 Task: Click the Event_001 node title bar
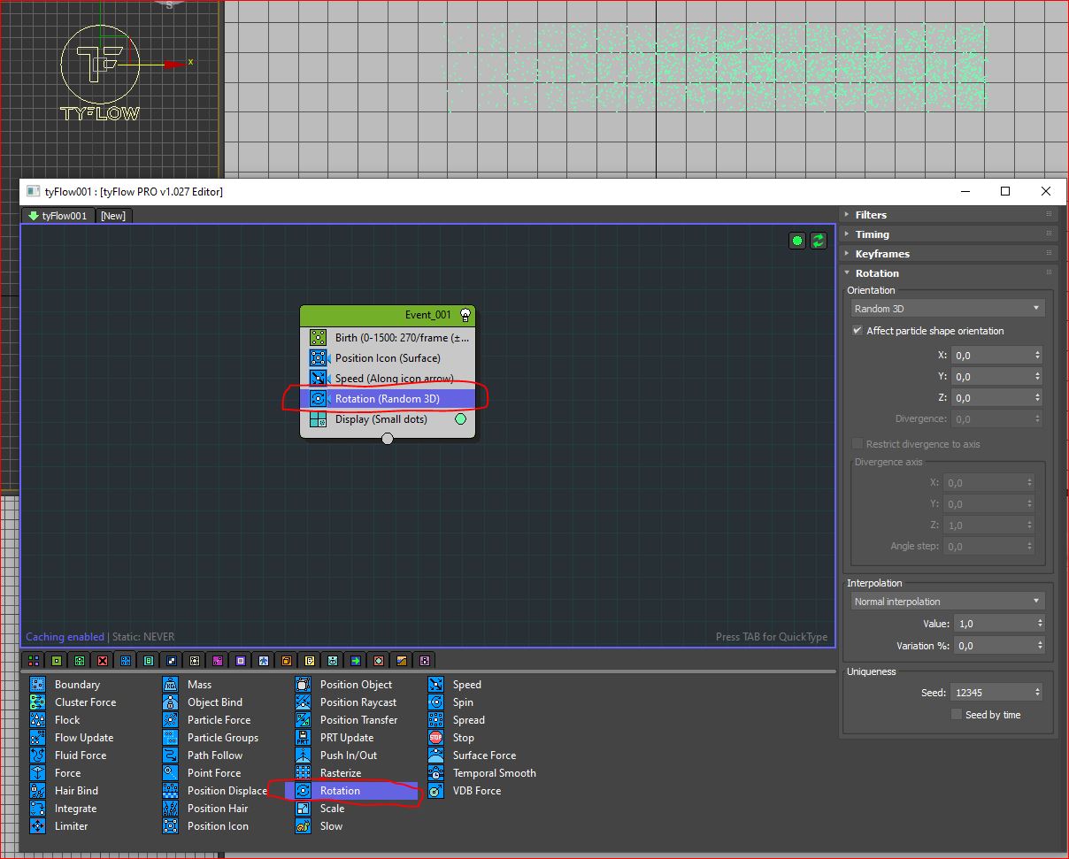pos(388,315)
